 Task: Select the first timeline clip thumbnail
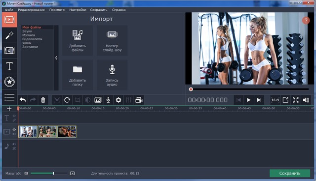point(28,131)
